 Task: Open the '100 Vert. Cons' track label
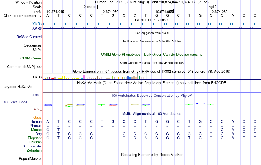(x=15, y=102)
